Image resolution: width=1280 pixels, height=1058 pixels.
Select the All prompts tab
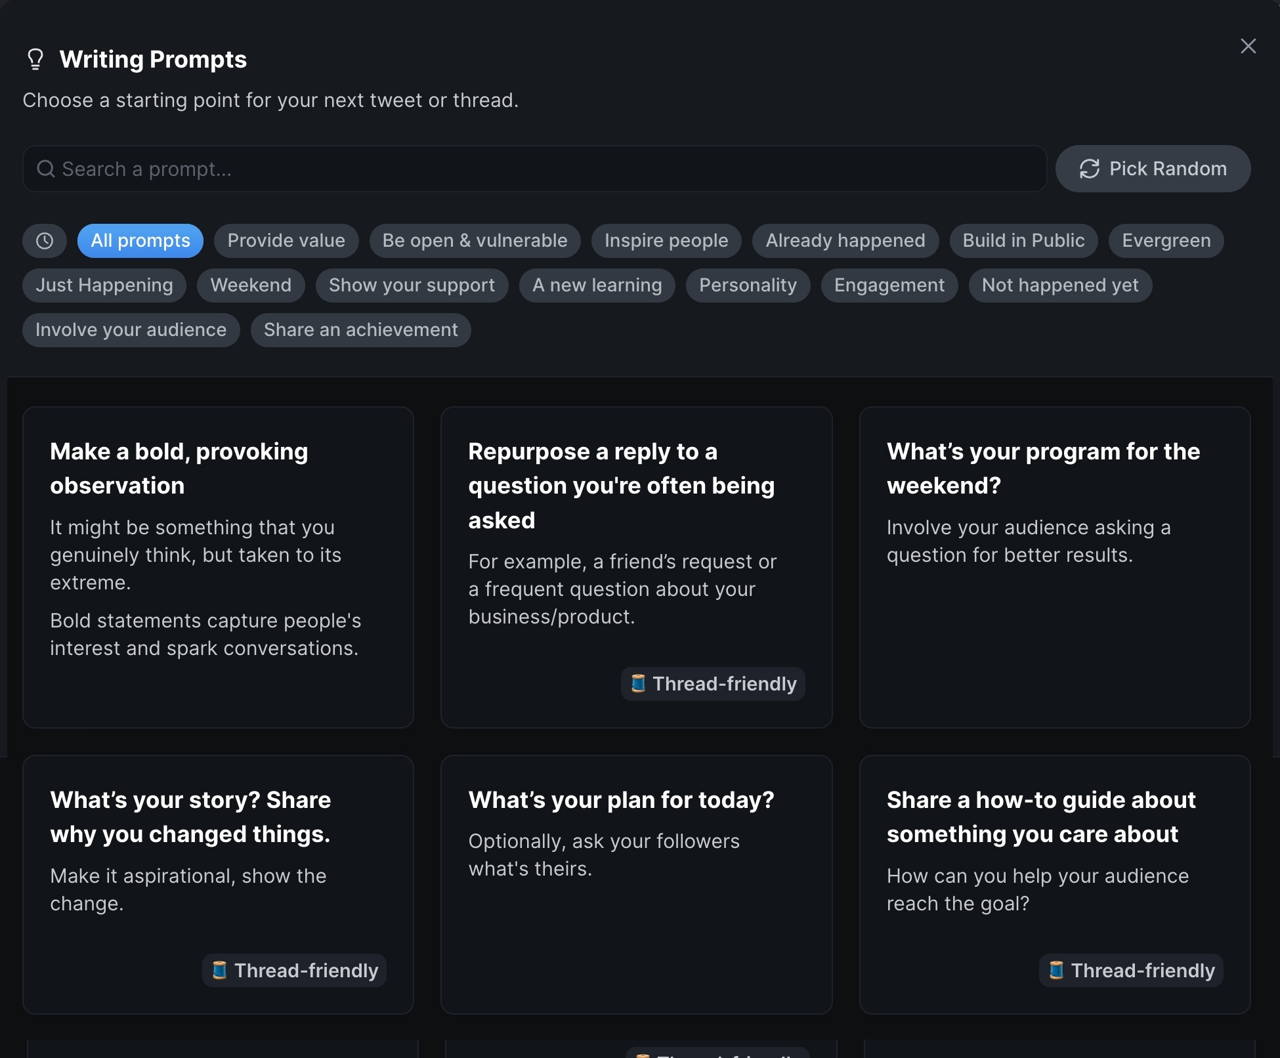click(x=140, y=241)
